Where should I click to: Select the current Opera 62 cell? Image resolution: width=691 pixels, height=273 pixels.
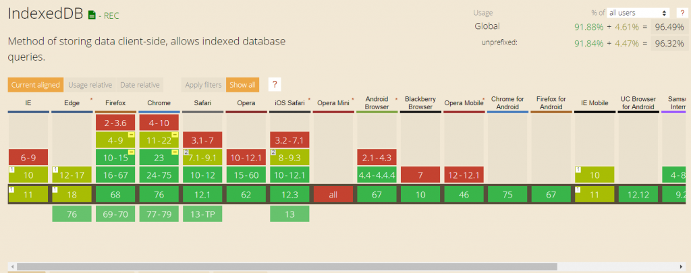[246, 194]
